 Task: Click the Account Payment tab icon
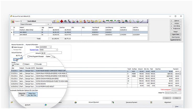[x=76, y=102]
